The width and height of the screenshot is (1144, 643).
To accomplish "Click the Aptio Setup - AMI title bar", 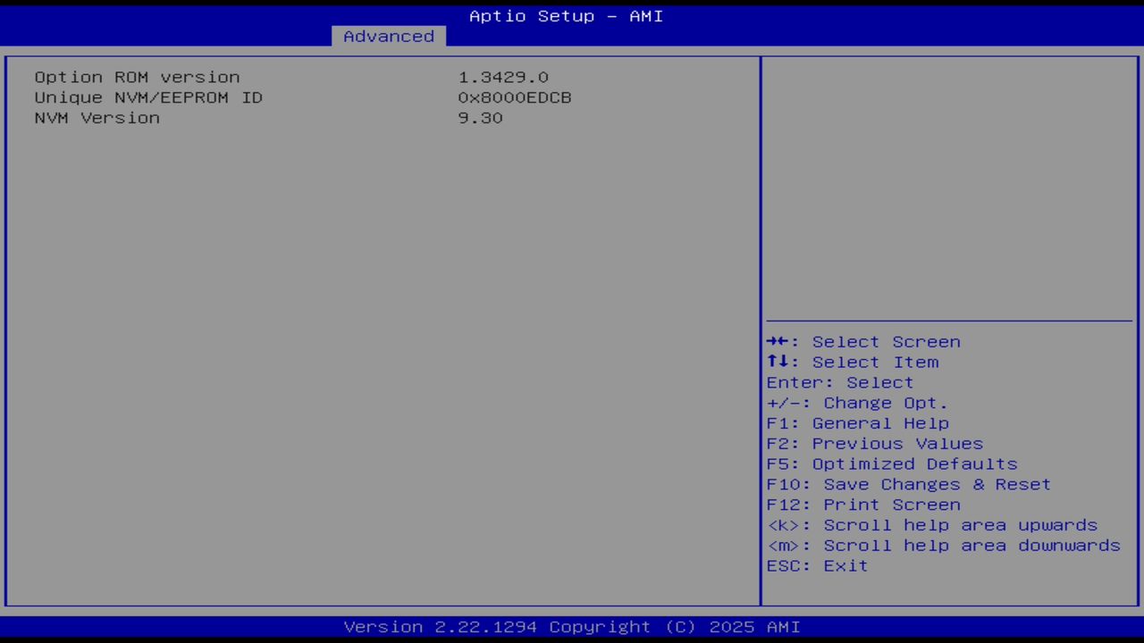I will 566,15.
